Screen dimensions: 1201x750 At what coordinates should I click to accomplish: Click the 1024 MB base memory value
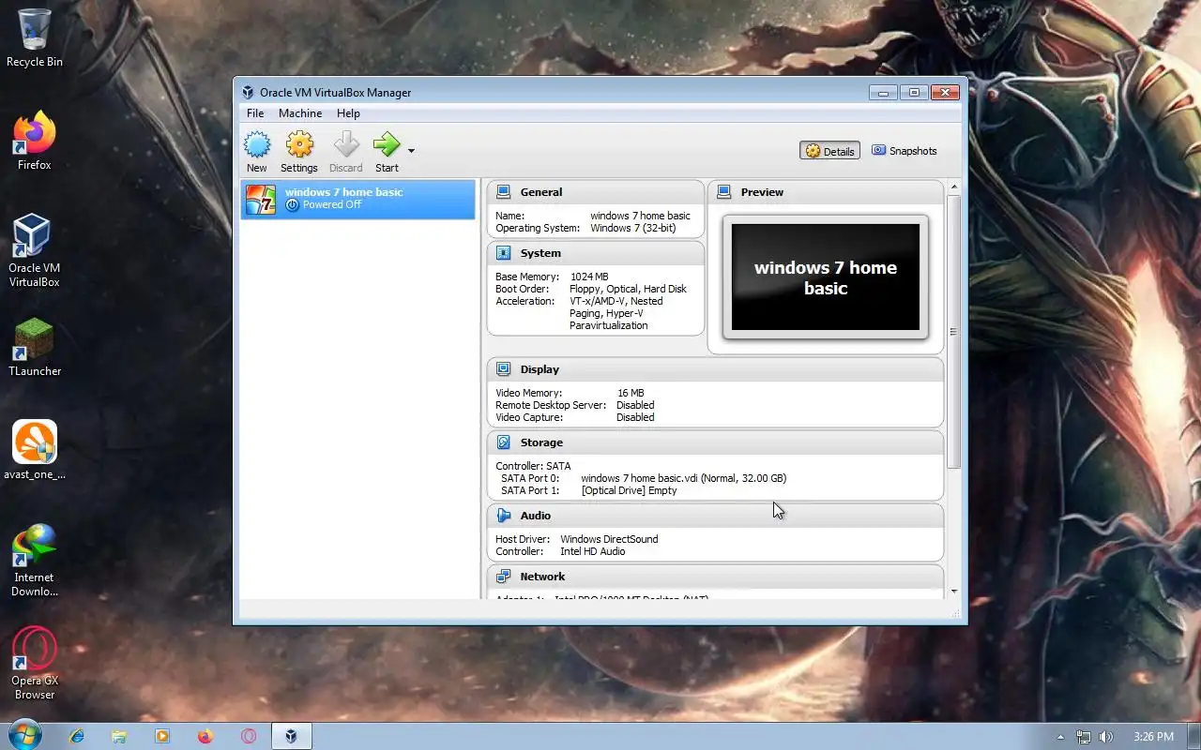[x=589, y=277]
